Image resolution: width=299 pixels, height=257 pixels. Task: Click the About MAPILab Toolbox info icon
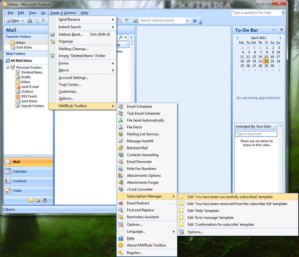(120, 245)
